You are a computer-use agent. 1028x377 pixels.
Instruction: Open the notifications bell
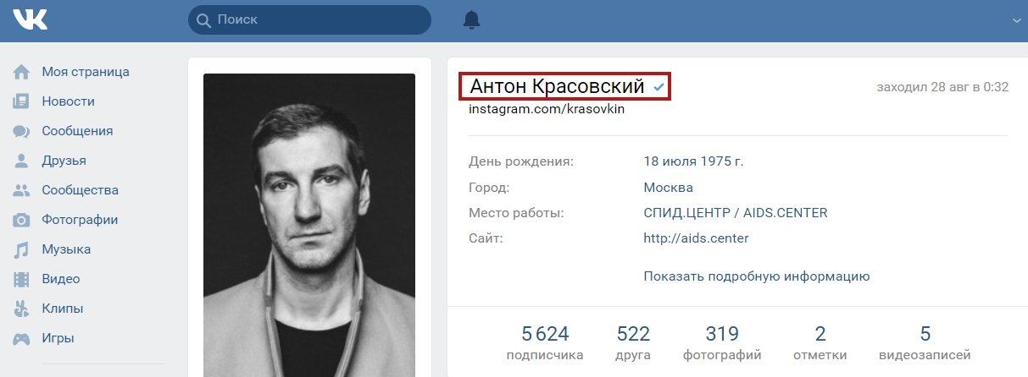click(x=472, y=19)
